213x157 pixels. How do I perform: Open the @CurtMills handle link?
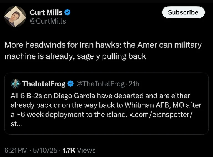(x=48, y=21)
